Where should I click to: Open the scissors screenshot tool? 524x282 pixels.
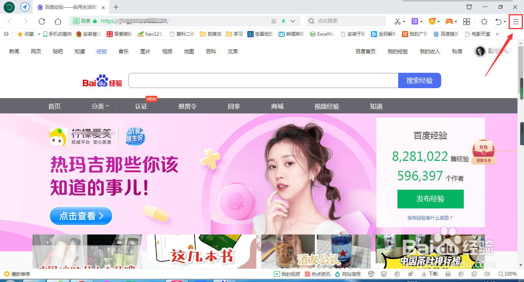click(x=397, y=21)
